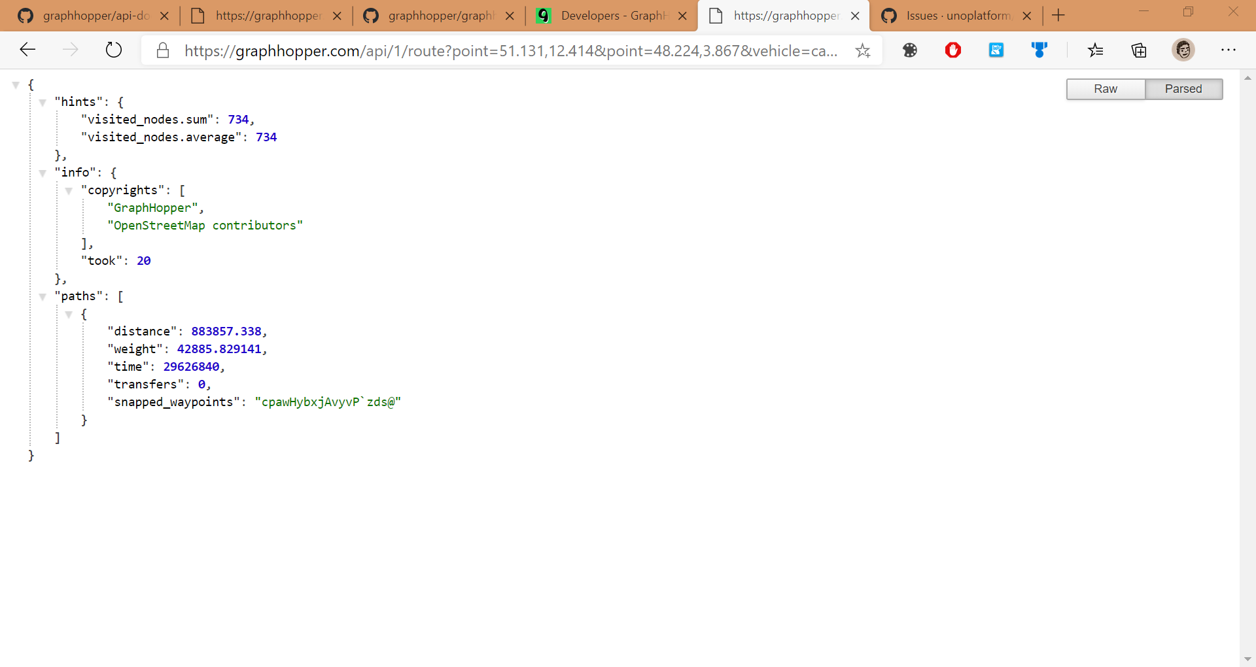Open the blue trophy-shaped extension icon
The width and height of the screenshot is (1256, 667).
click(x=1039, y=50)
